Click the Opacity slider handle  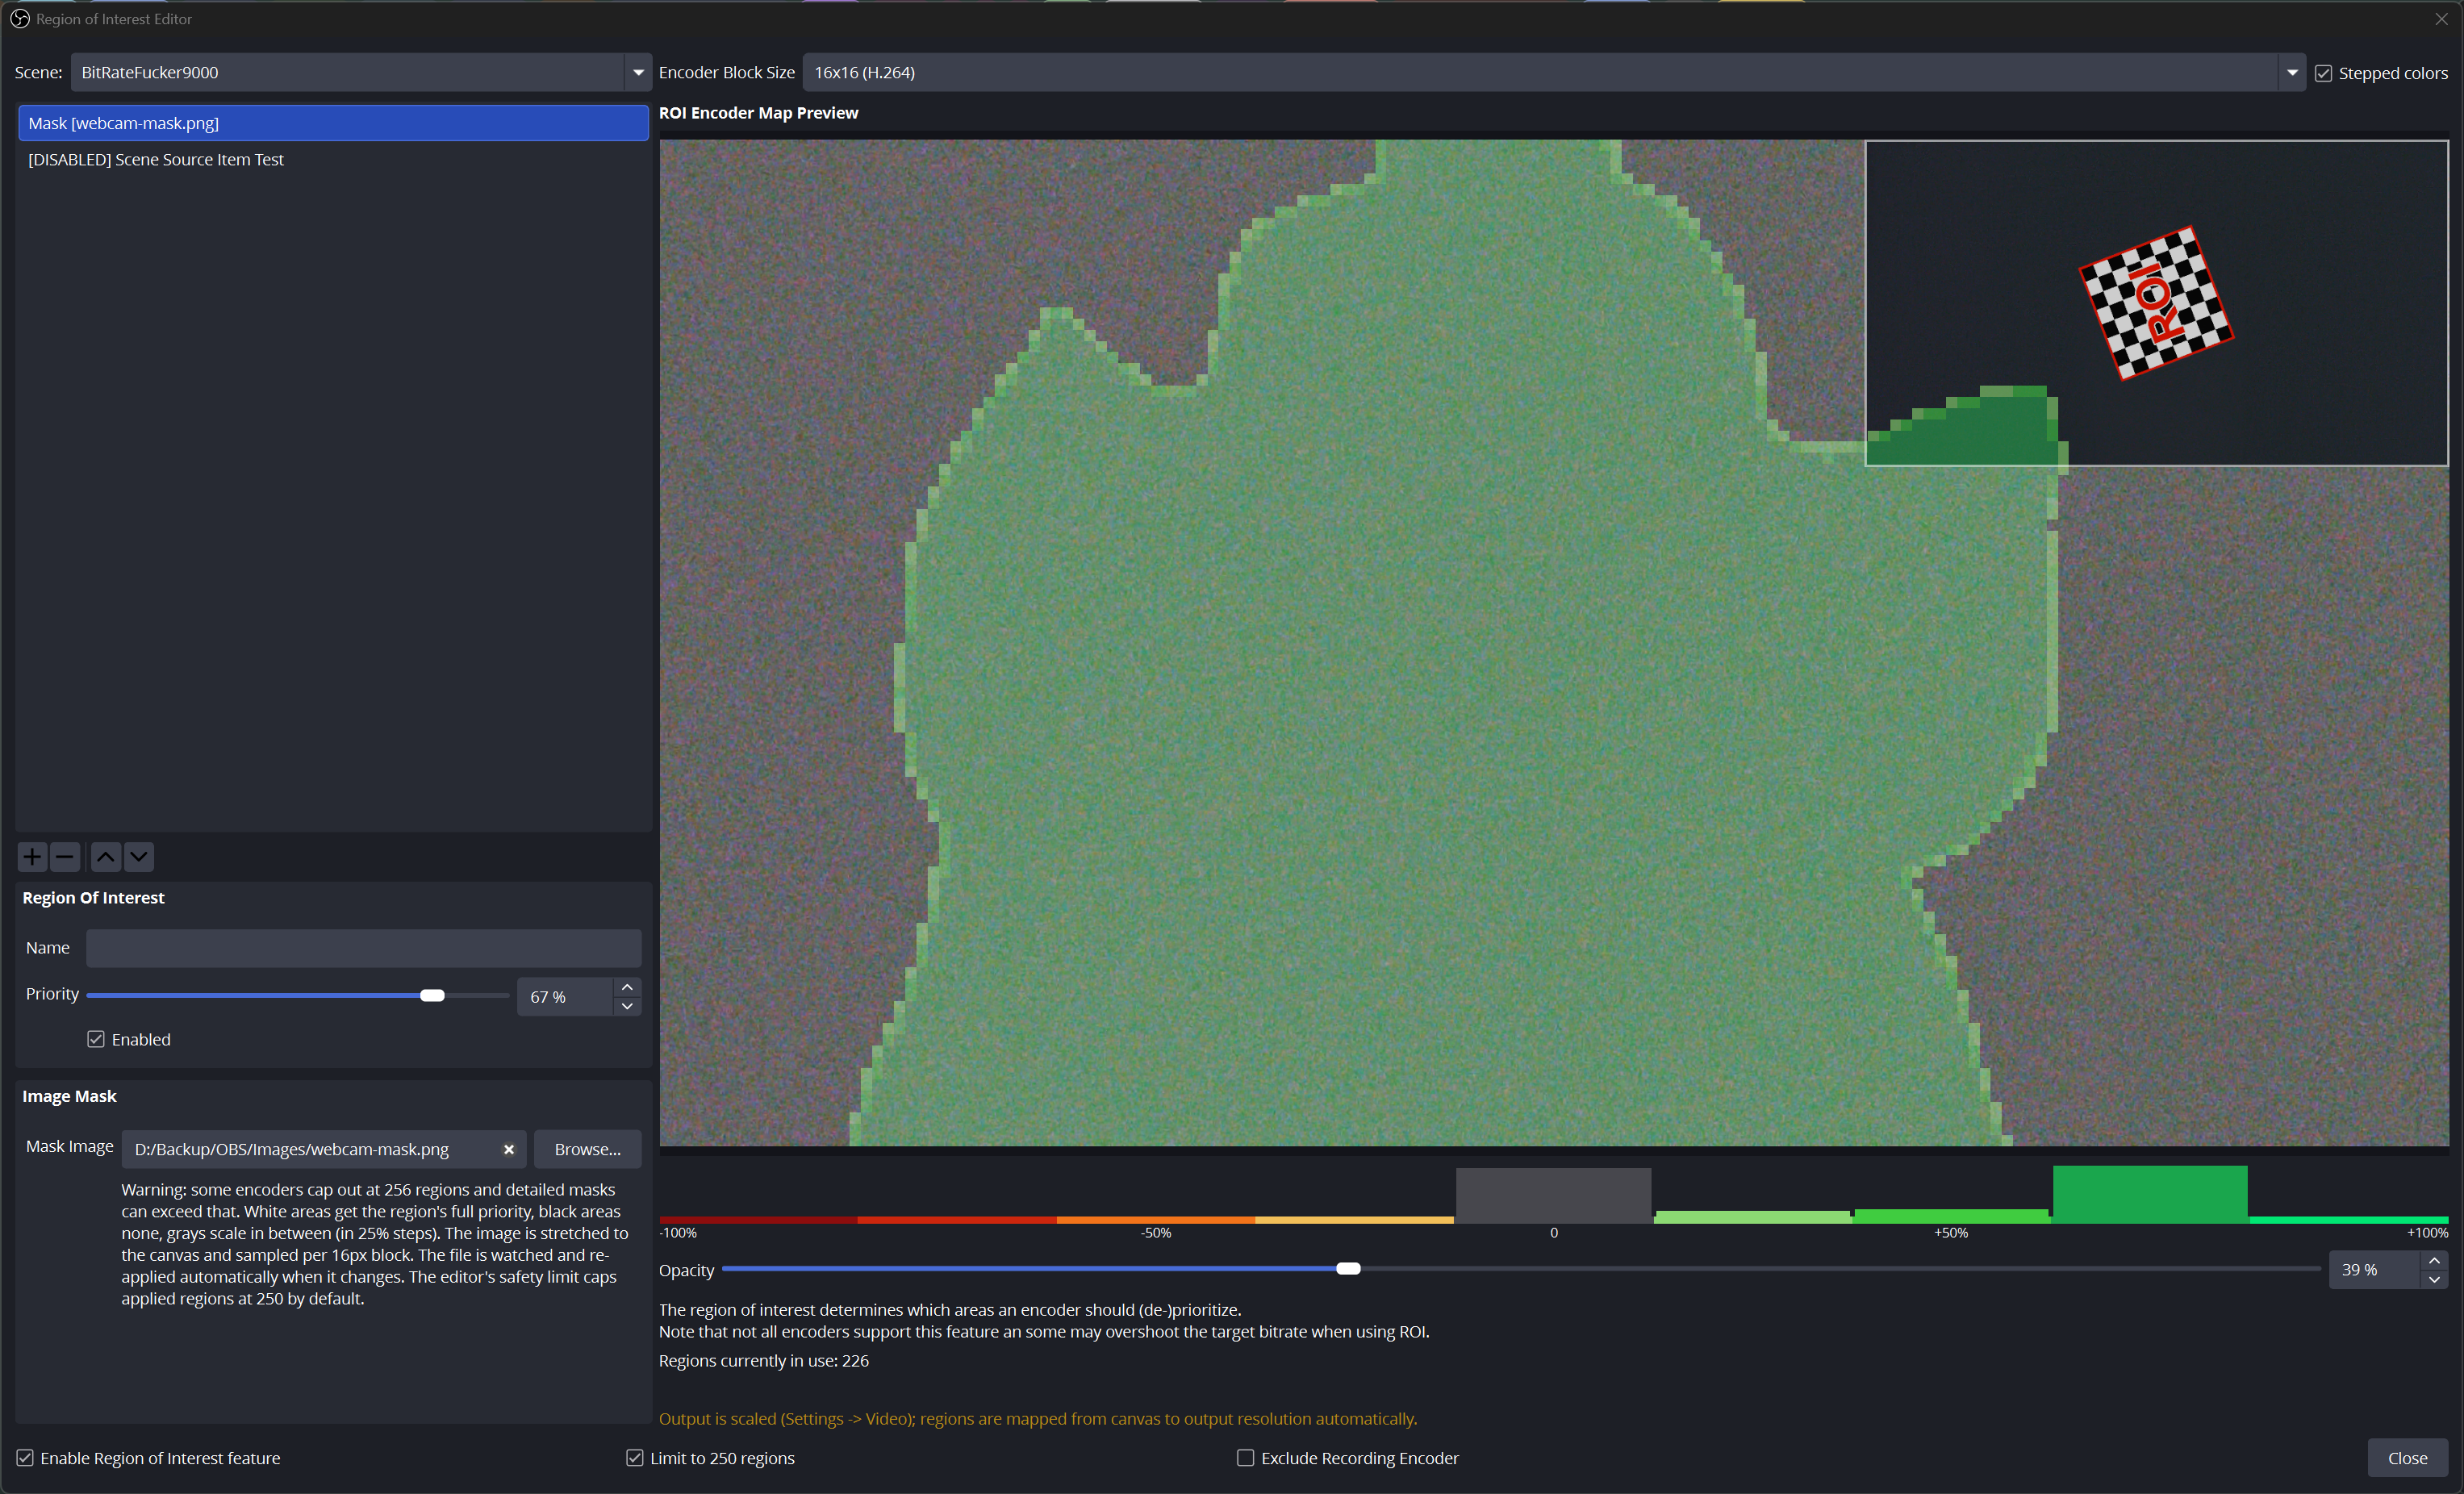[1348, 1269]
